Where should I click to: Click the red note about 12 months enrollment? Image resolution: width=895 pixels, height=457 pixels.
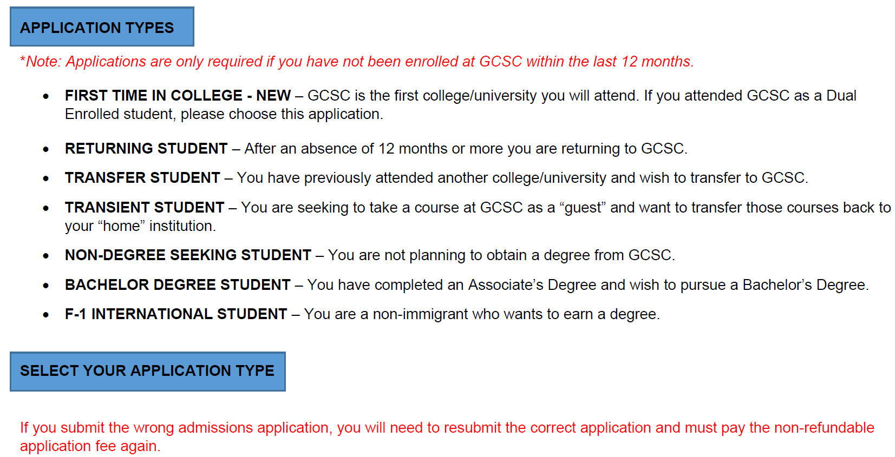pos(357,62)
